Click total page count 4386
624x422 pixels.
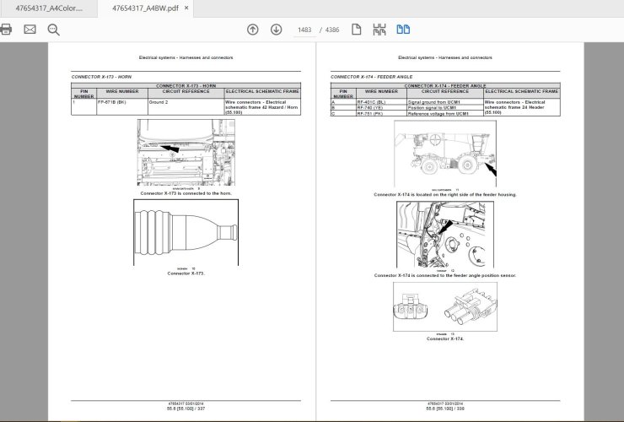click(x=332, y=30)
